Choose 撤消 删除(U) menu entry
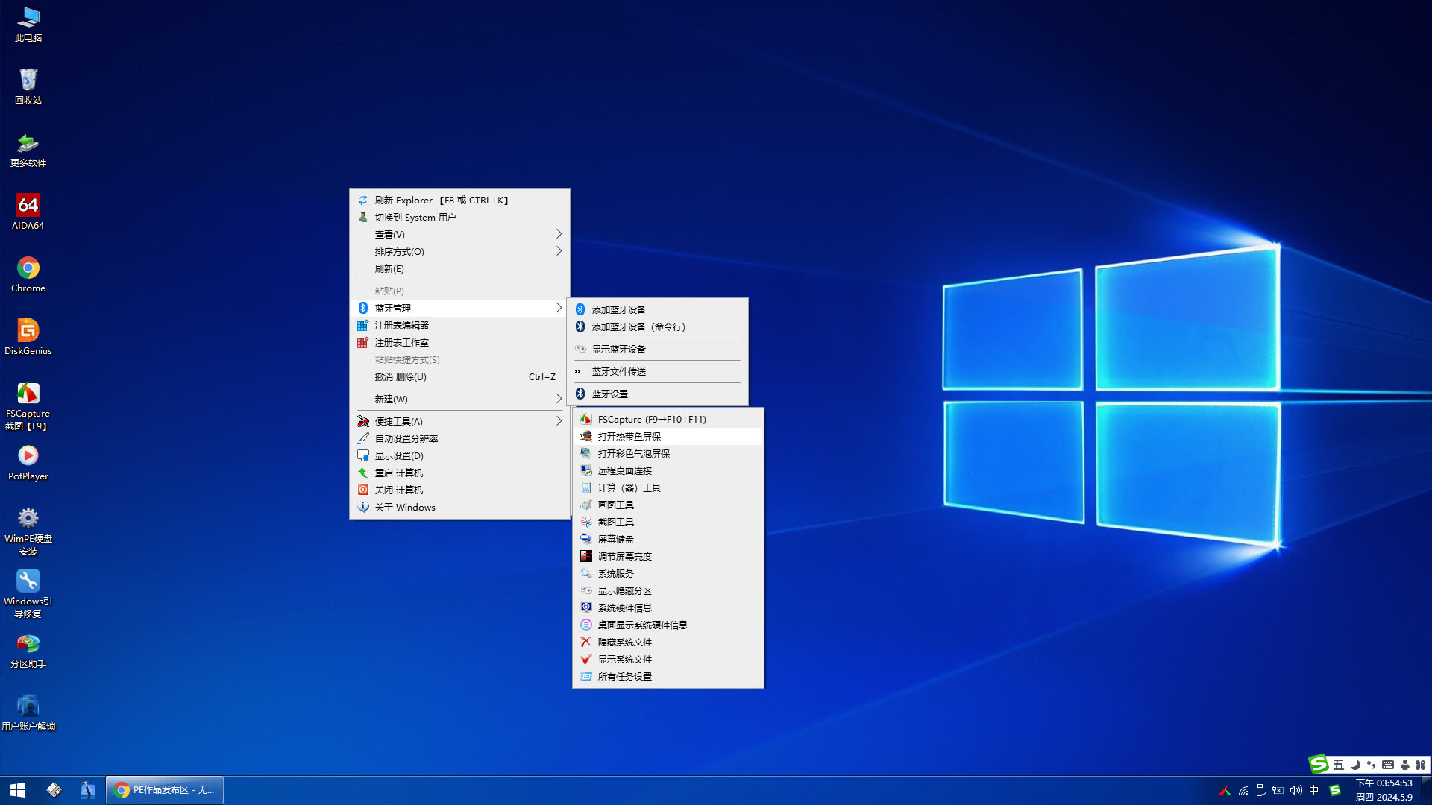The width and height of the screenshot is (1432, 805). 459,376
